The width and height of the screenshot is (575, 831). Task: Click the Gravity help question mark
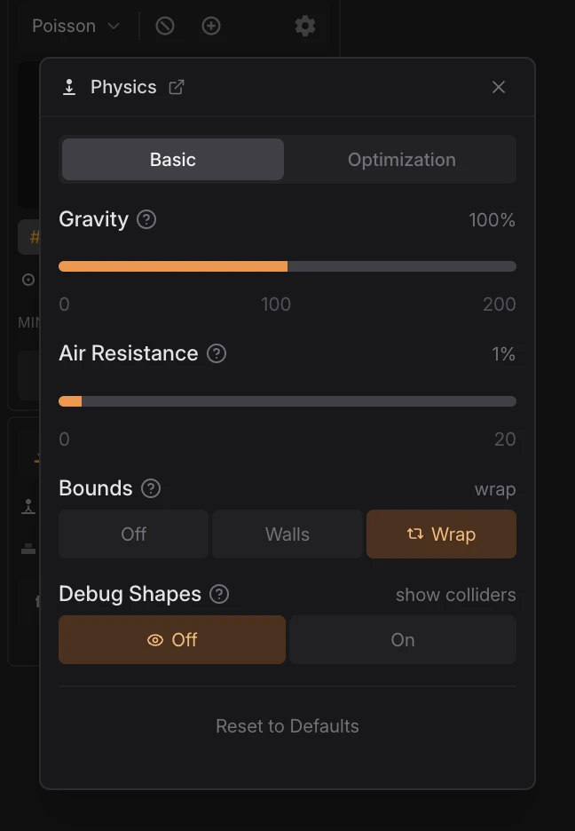tap(147, 220)
